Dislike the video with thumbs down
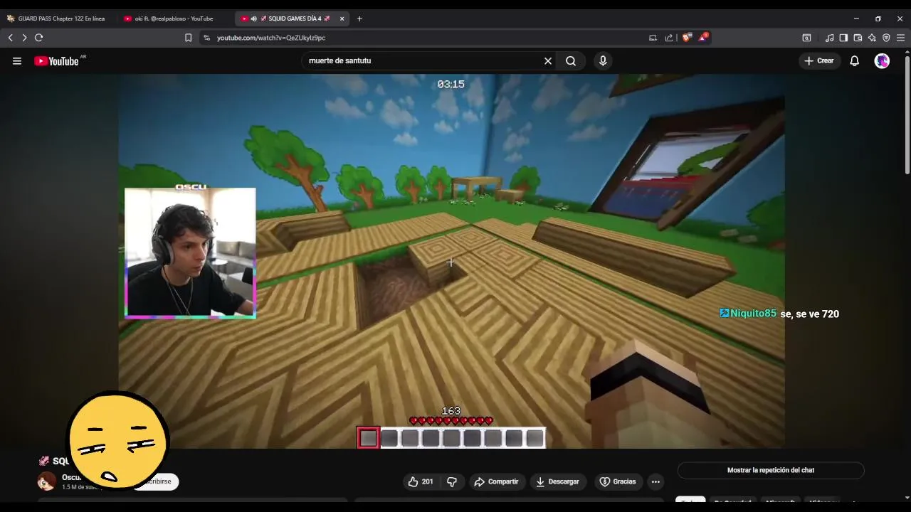Image resolution: width=911 pixels, height=512 pixels. point(452,481)
